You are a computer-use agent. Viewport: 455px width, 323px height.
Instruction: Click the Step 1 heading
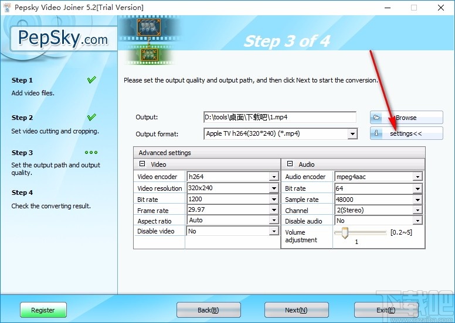click(22, 80)
